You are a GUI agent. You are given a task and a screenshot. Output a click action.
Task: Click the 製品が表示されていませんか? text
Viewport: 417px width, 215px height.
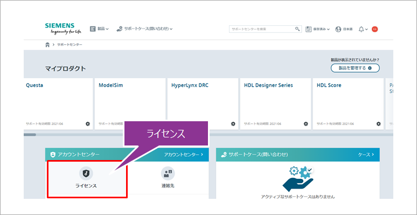(355, 60)
